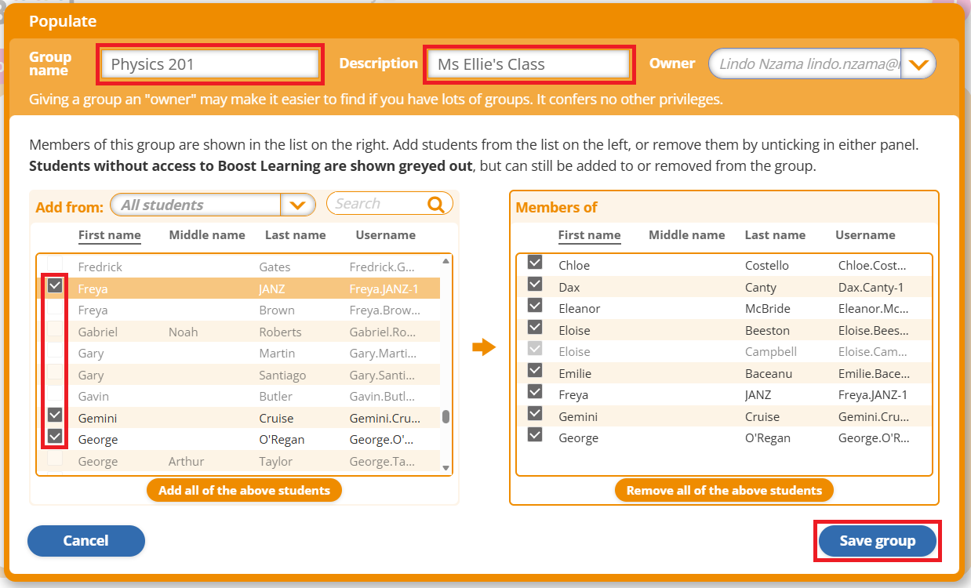Focus the Group name input field
The height and width of the screenshot is (588, 971).
(x=209, y=64)
